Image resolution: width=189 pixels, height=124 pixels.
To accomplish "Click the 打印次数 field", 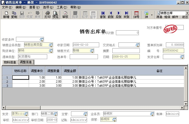I will click(127, 33).
